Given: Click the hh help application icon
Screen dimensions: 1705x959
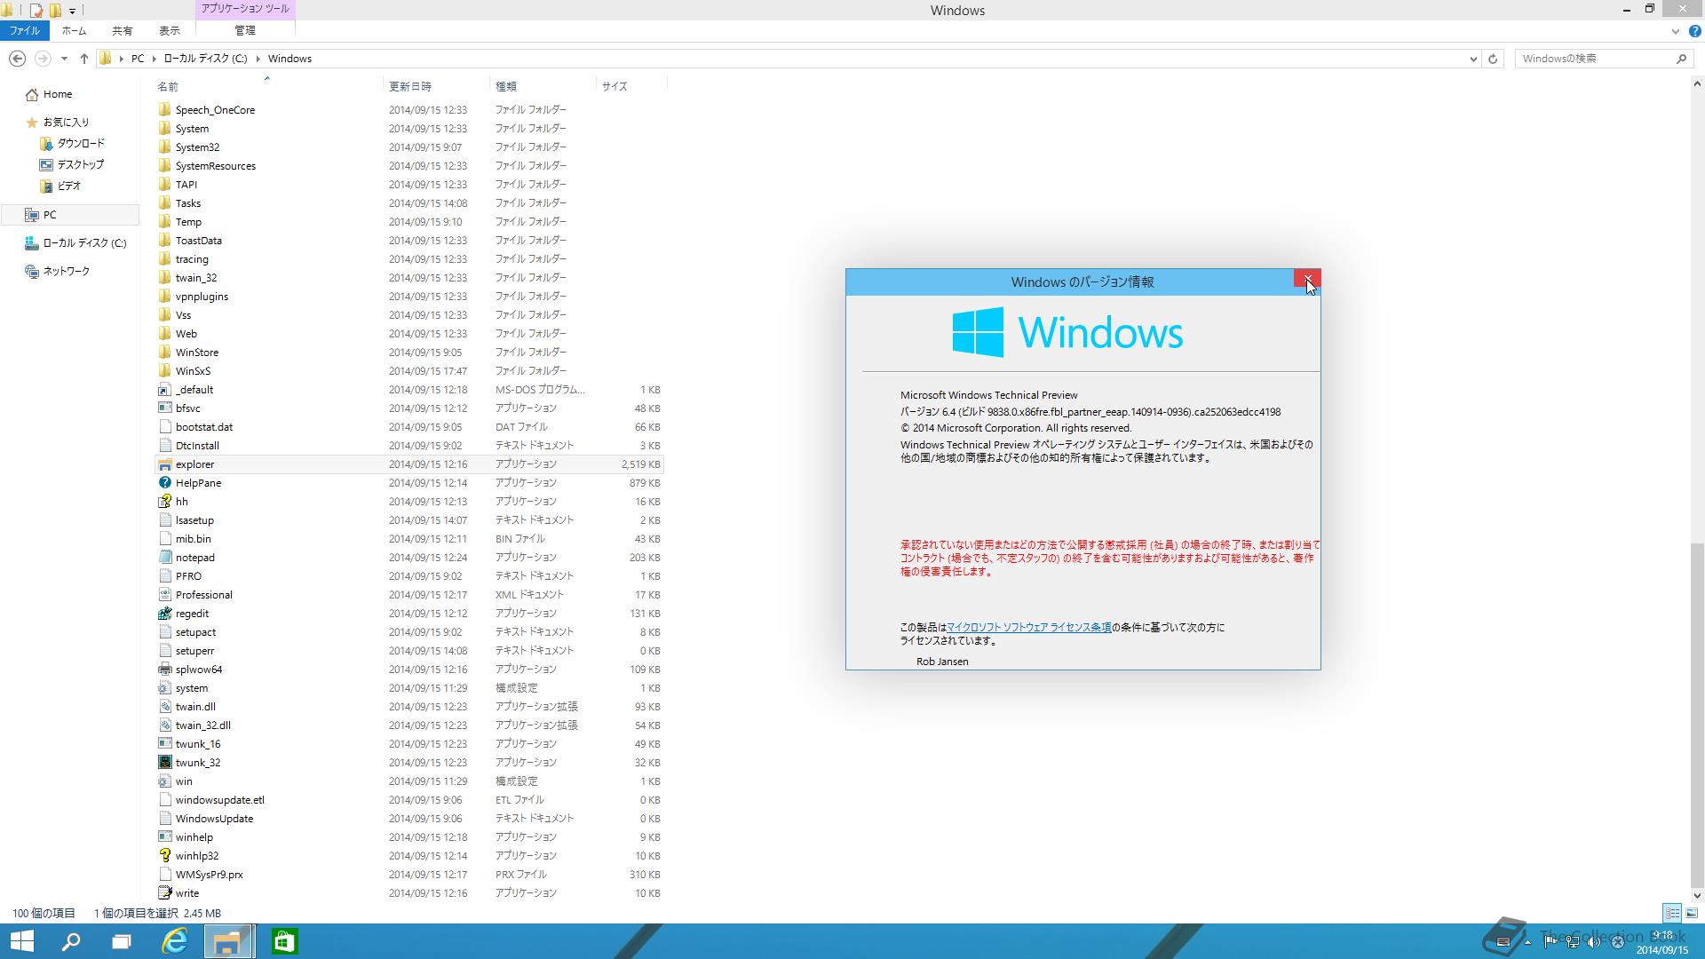Looking at the screenshot, I should pos(164,502).
